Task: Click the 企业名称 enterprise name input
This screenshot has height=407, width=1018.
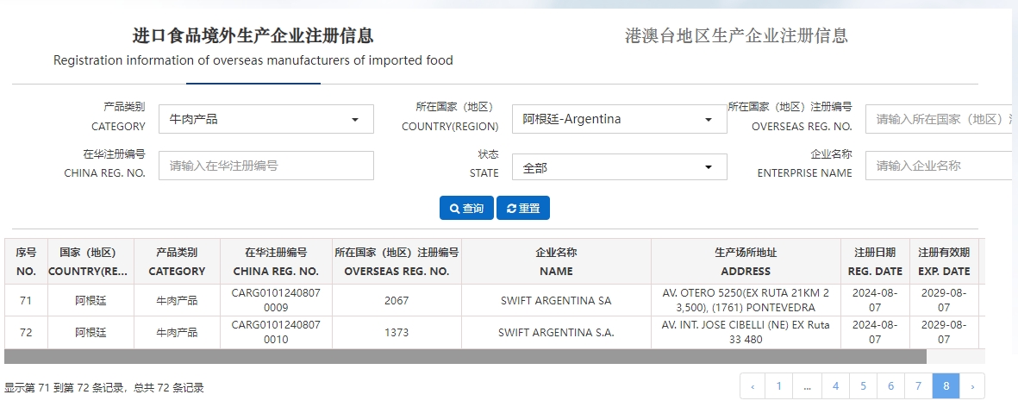Action: pyautogui.click(x=940, y=165)
